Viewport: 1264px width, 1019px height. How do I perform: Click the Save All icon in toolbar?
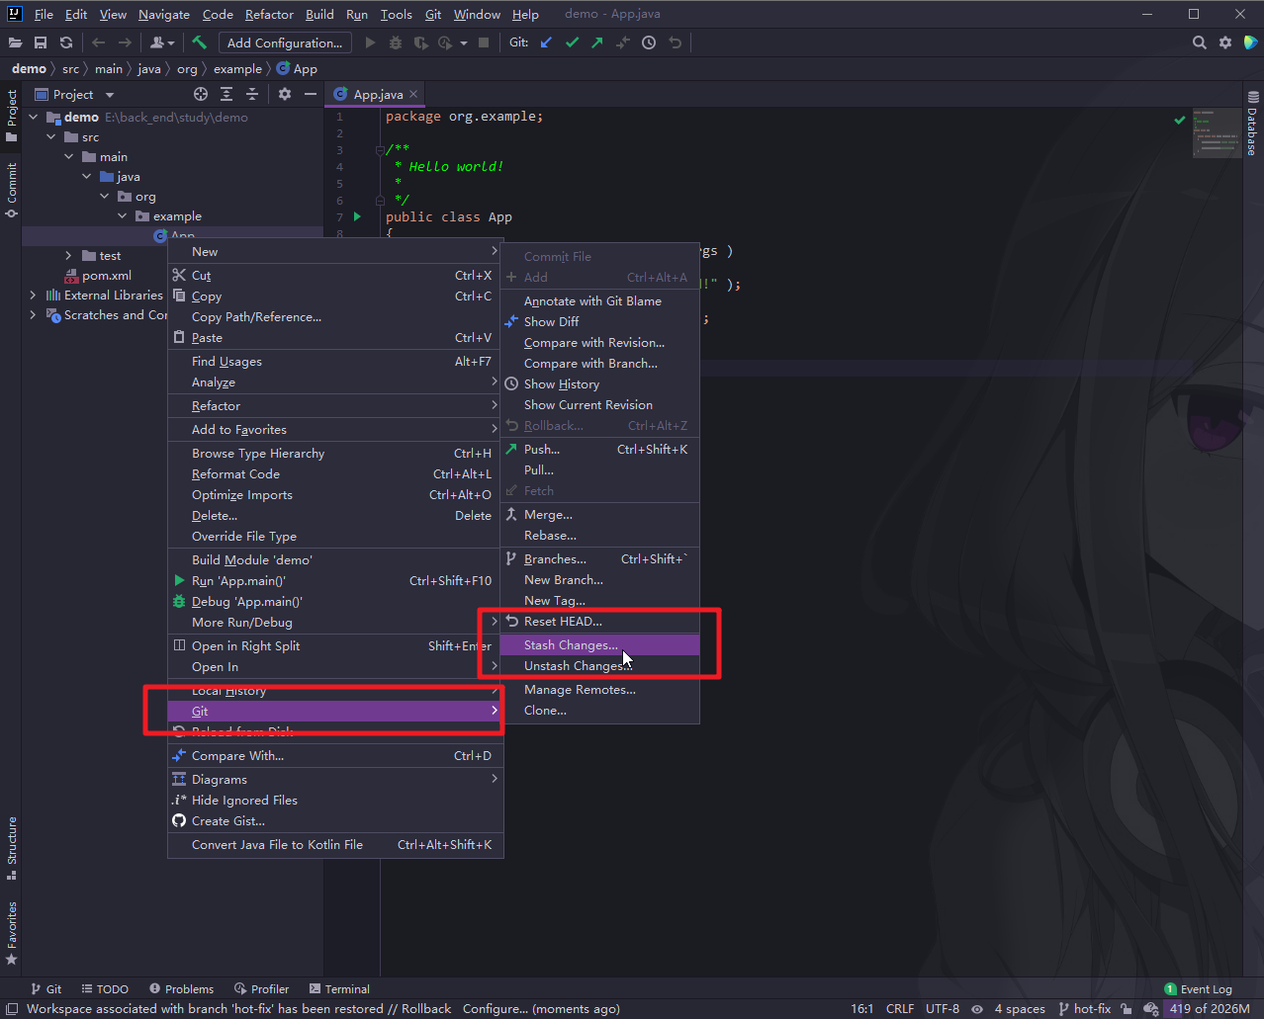click(x=41, y=42)
